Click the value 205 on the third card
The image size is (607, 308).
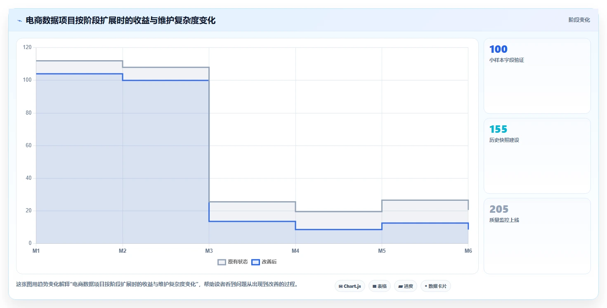click(499, 209)
